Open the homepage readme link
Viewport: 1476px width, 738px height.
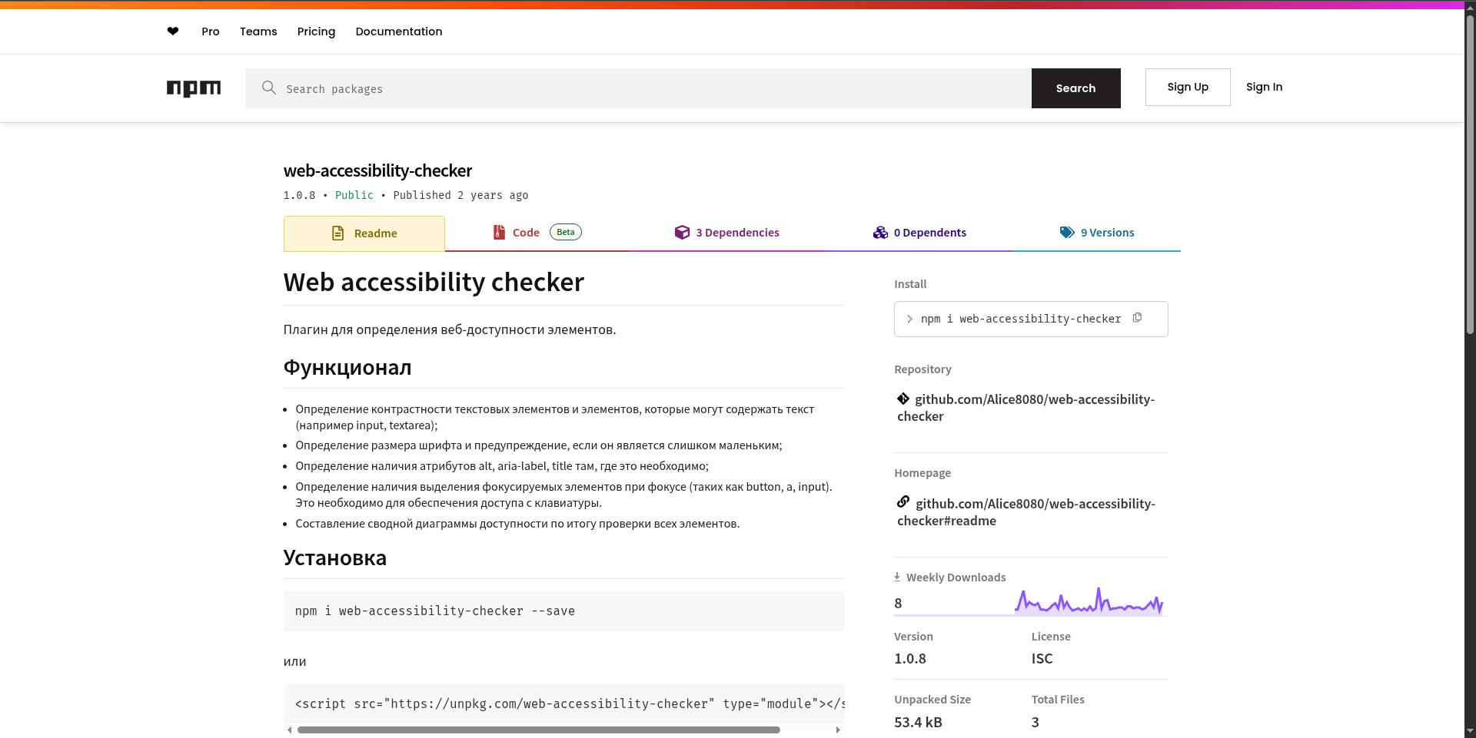(x=1026, y=512)
